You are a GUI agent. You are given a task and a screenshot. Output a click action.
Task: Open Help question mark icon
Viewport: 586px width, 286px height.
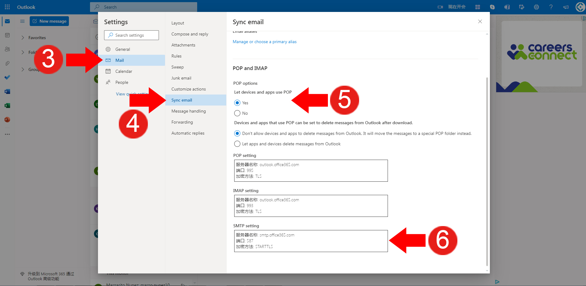551,7
